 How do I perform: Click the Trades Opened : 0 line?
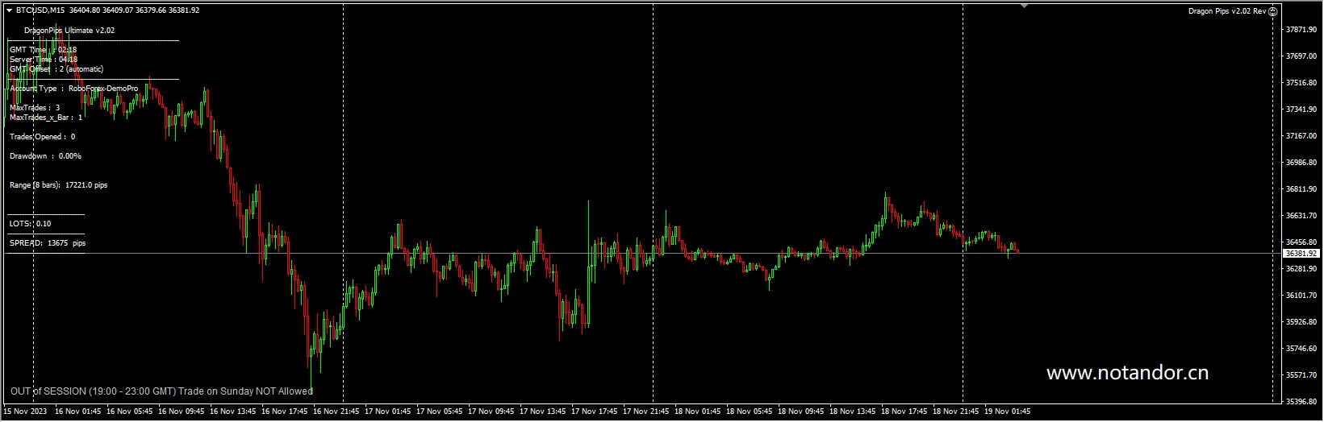[42, 137]
